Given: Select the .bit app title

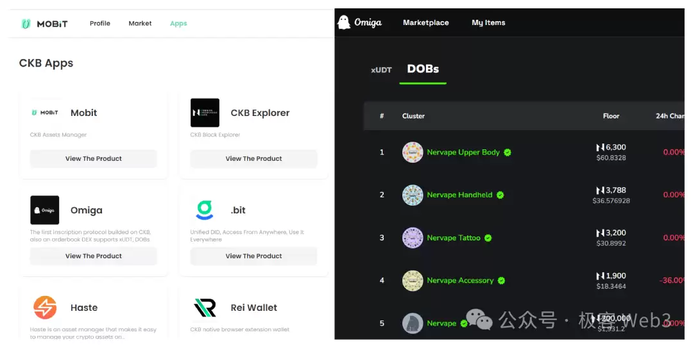Looking at the screenshot, I should coord(238,210).
